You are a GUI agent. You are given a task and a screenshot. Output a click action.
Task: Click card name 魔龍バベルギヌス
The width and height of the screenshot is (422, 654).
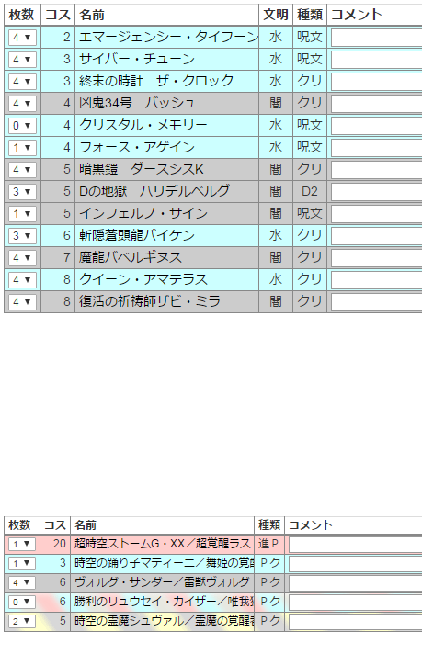point(131,257)
